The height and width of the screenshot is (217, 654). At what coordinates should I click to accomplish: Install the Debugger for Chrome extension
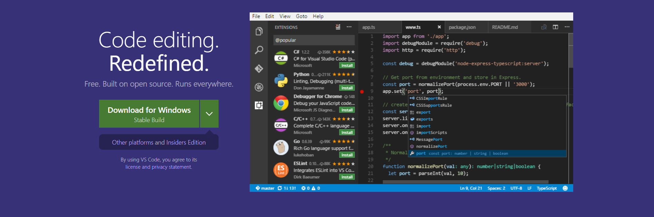pyautogui.click(x=347, y=110)
